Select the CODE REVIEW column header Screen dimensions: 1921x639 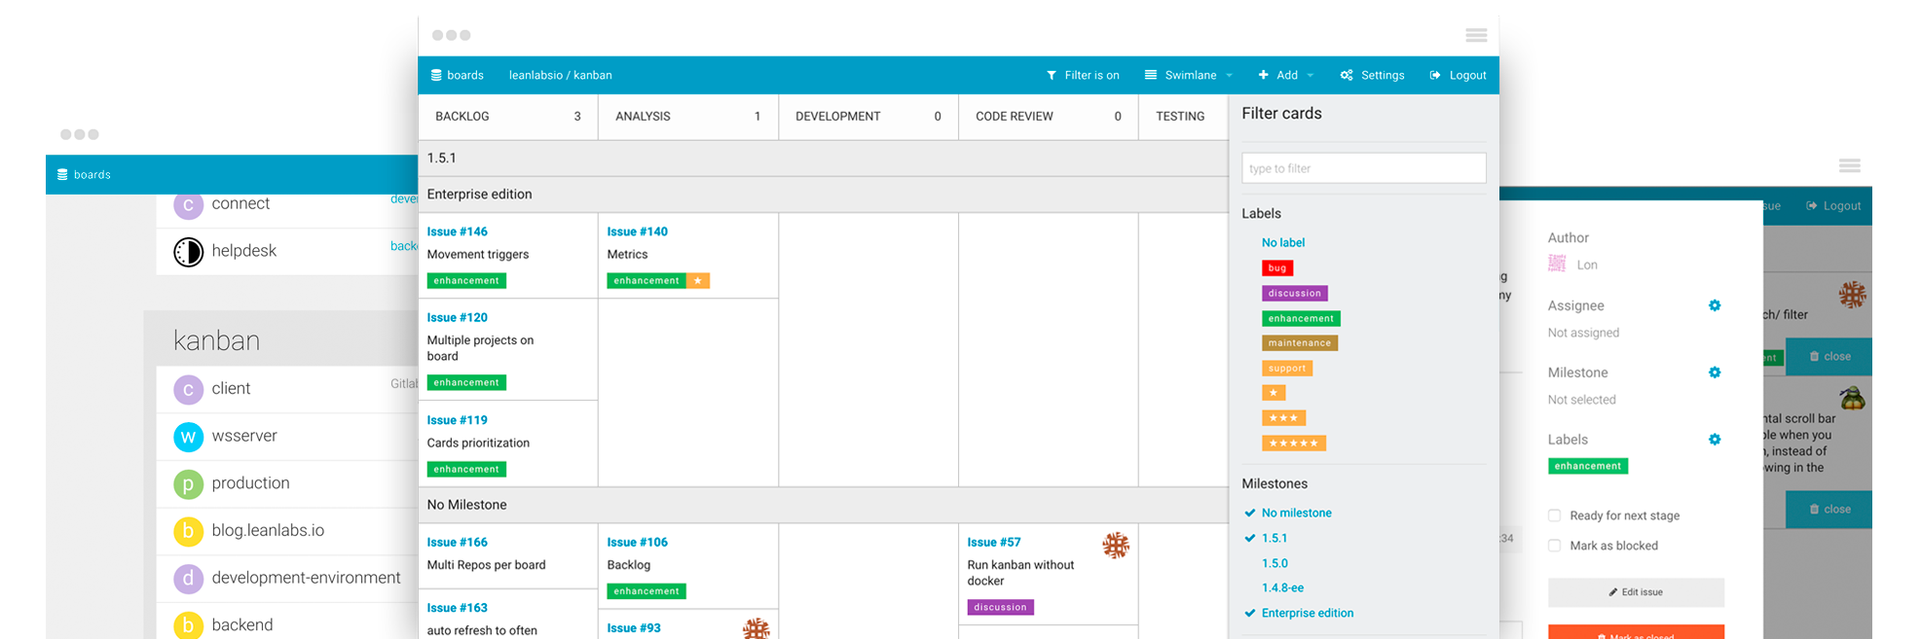tap(1048, 117)
